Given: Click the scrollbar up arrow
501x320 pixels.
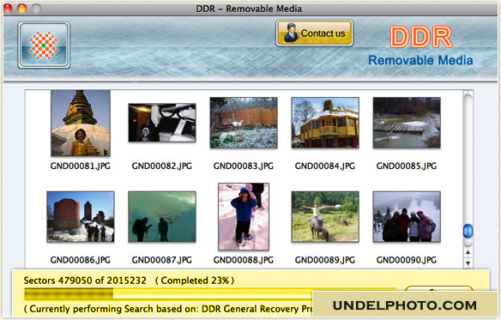Looking at the screenshot, I should (468, 252).
